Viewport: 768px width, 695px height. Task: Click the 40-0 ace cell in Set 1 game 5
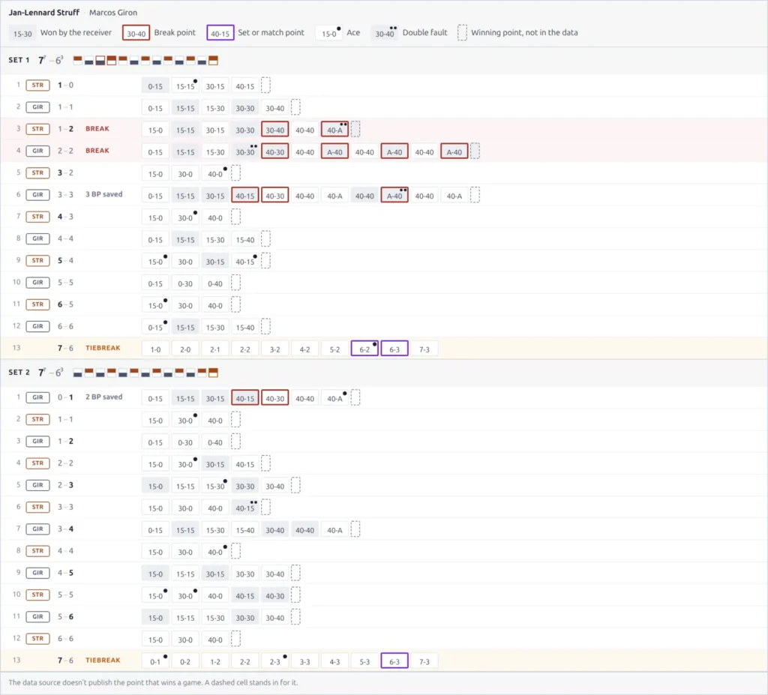point(215,173)
